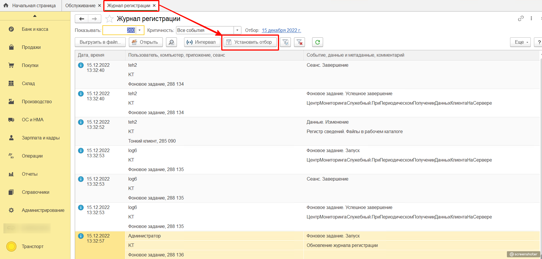Click the Показывать number input field

pyautogui.click(x=119, y=30)
